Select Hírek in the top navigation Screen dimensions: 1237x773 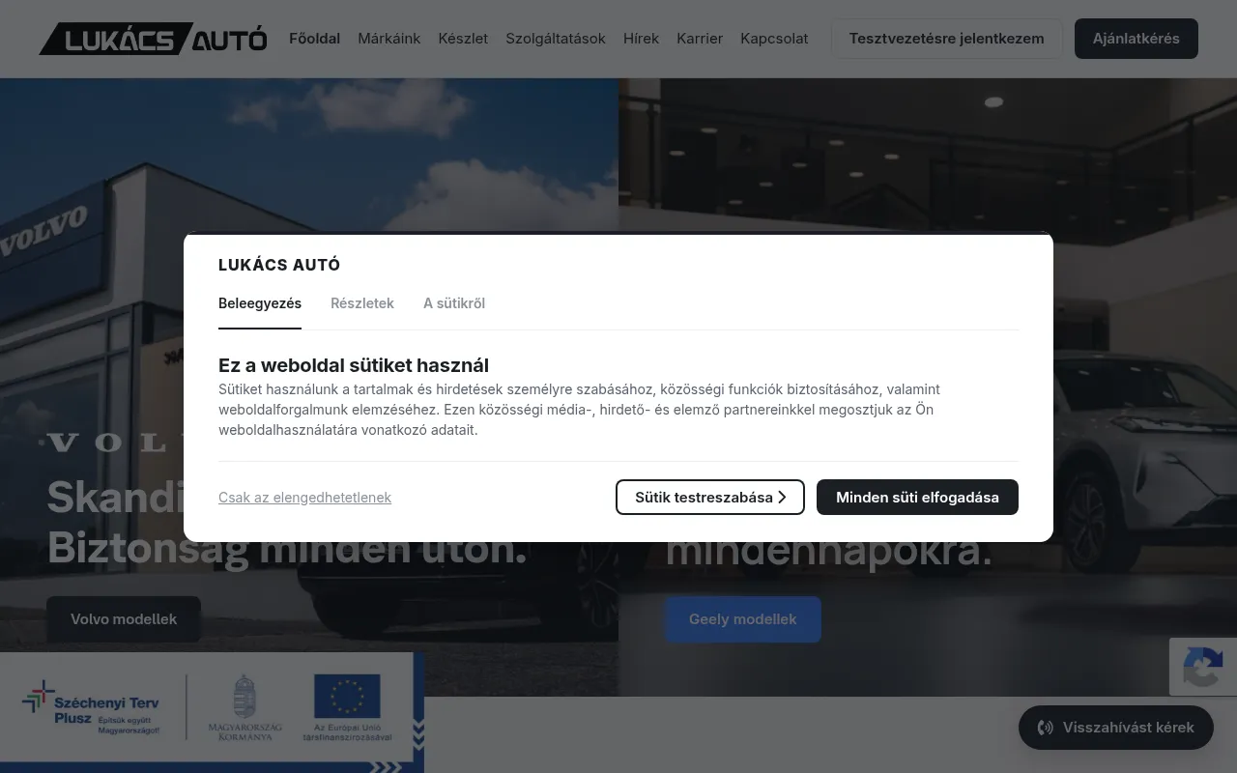click(642, 39)
